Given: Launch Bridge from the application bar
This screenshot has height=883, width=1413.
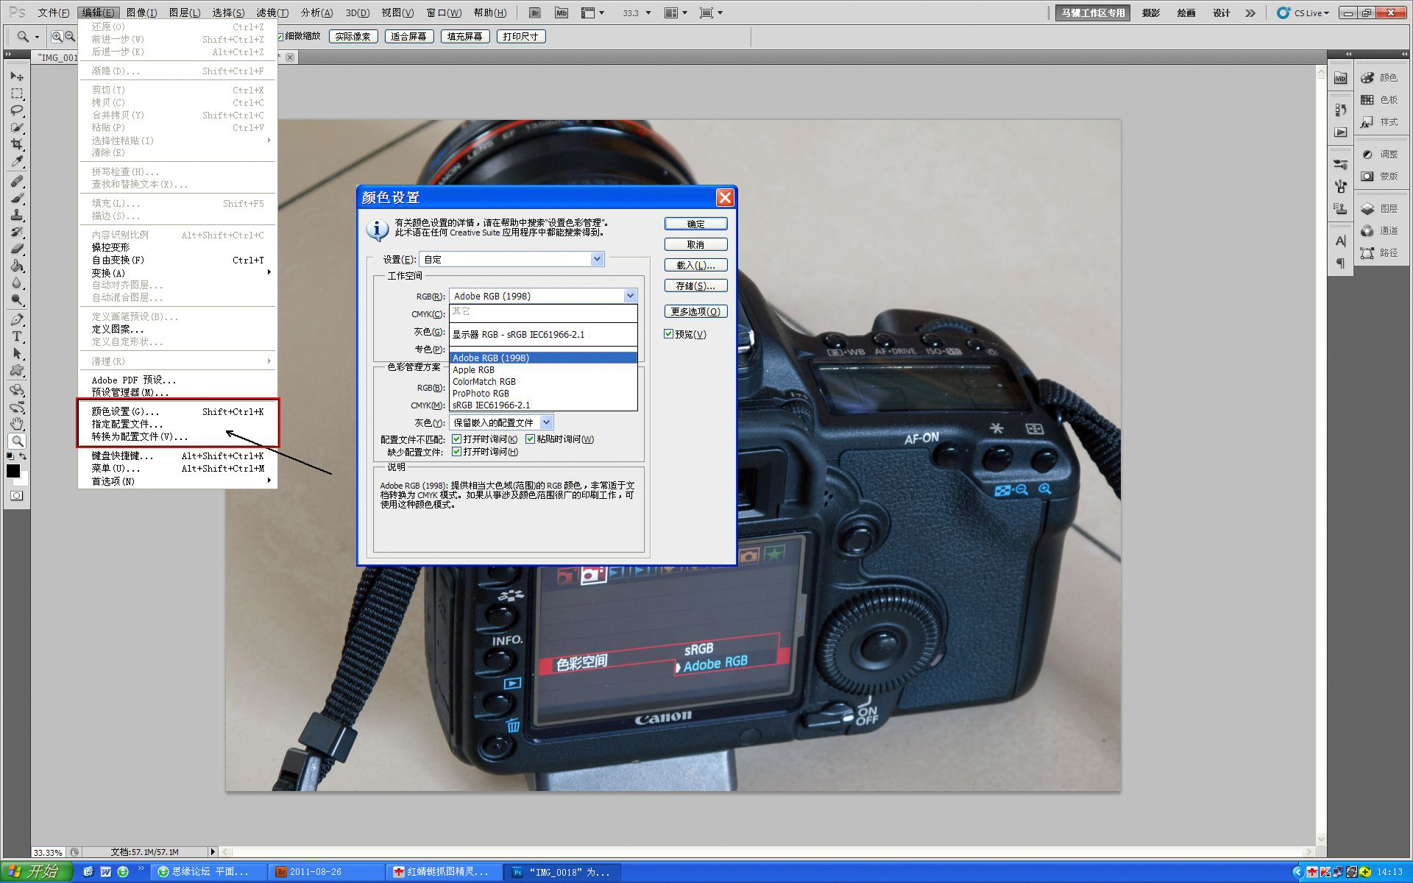Looking at the screenshot, I should pyautogui.click(x=535, y=13).
